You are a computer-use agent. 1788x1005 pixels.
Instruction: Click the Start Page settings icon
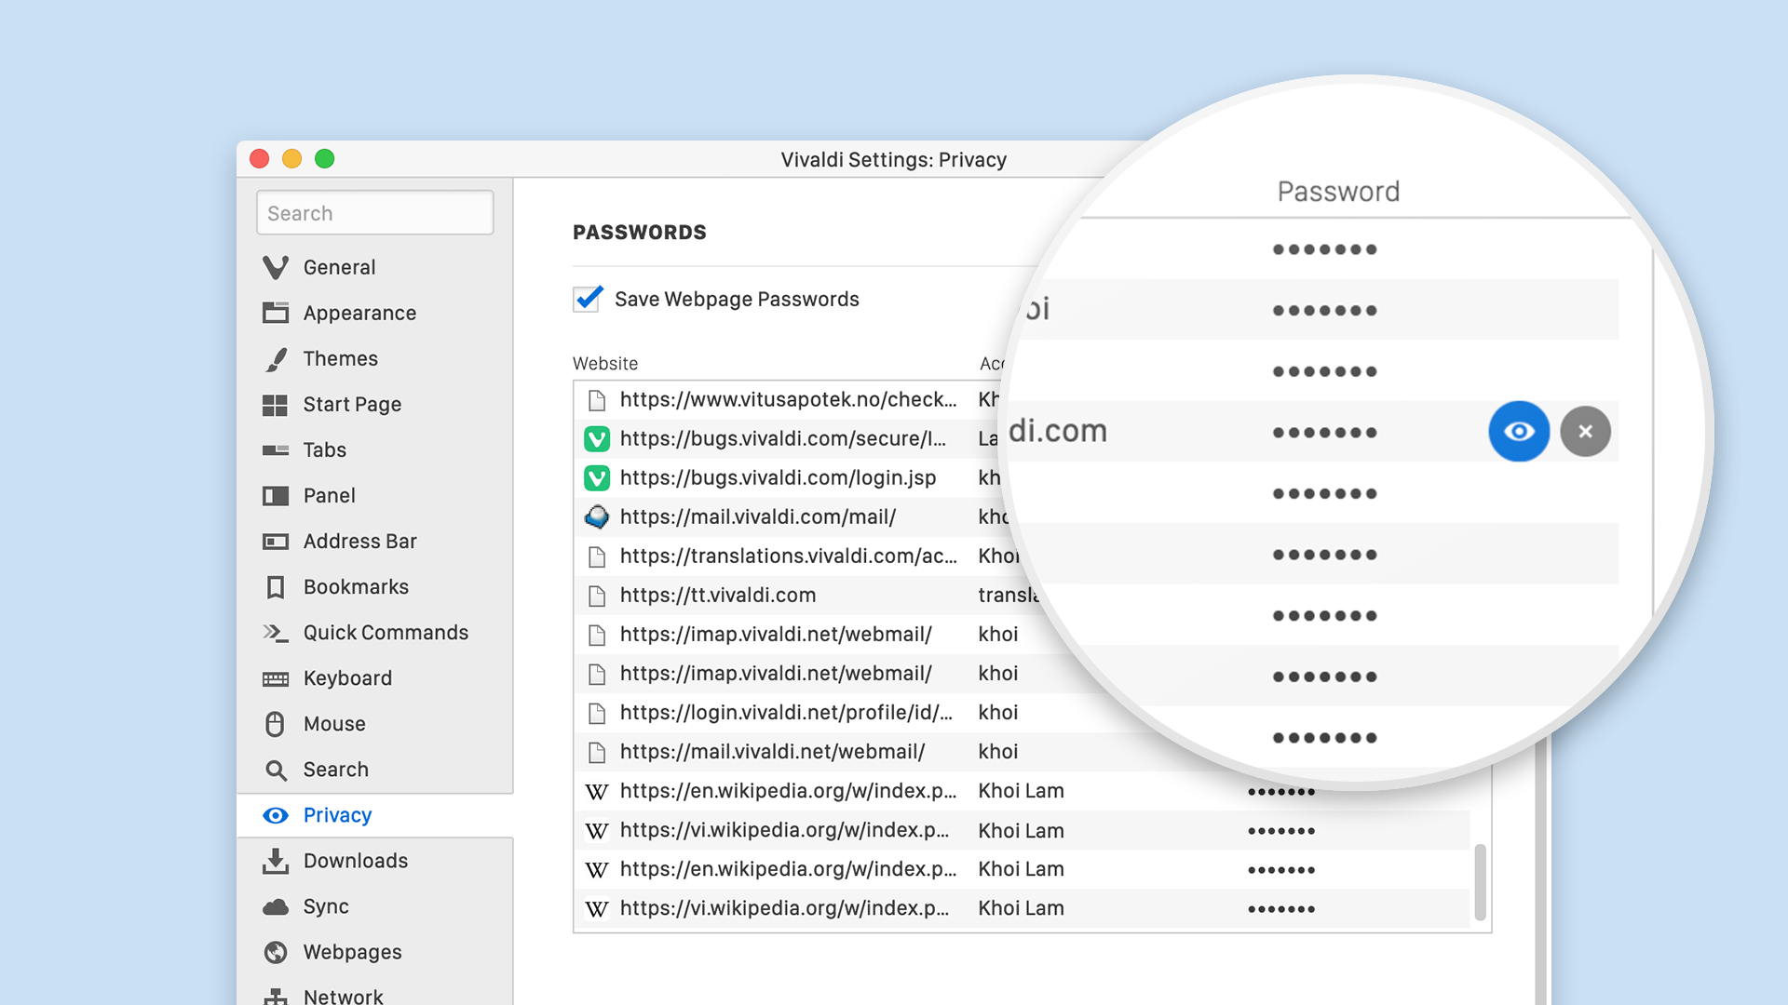pos(277,403)
